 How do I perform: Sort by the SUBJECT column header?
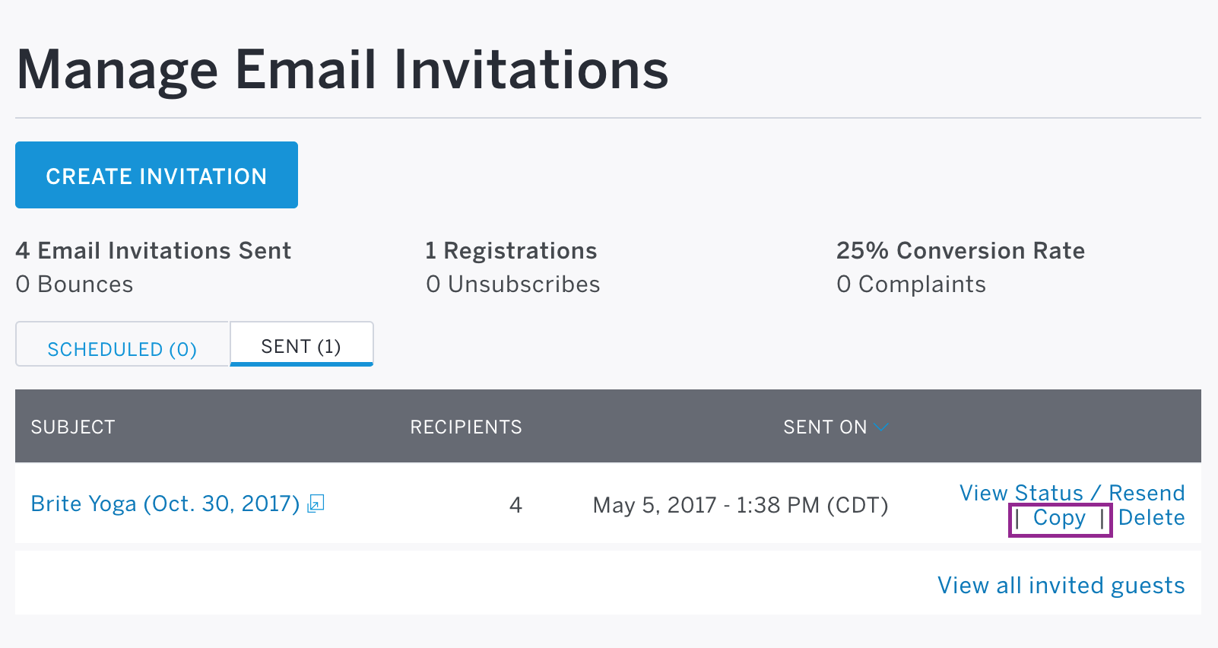coord(73,427)
